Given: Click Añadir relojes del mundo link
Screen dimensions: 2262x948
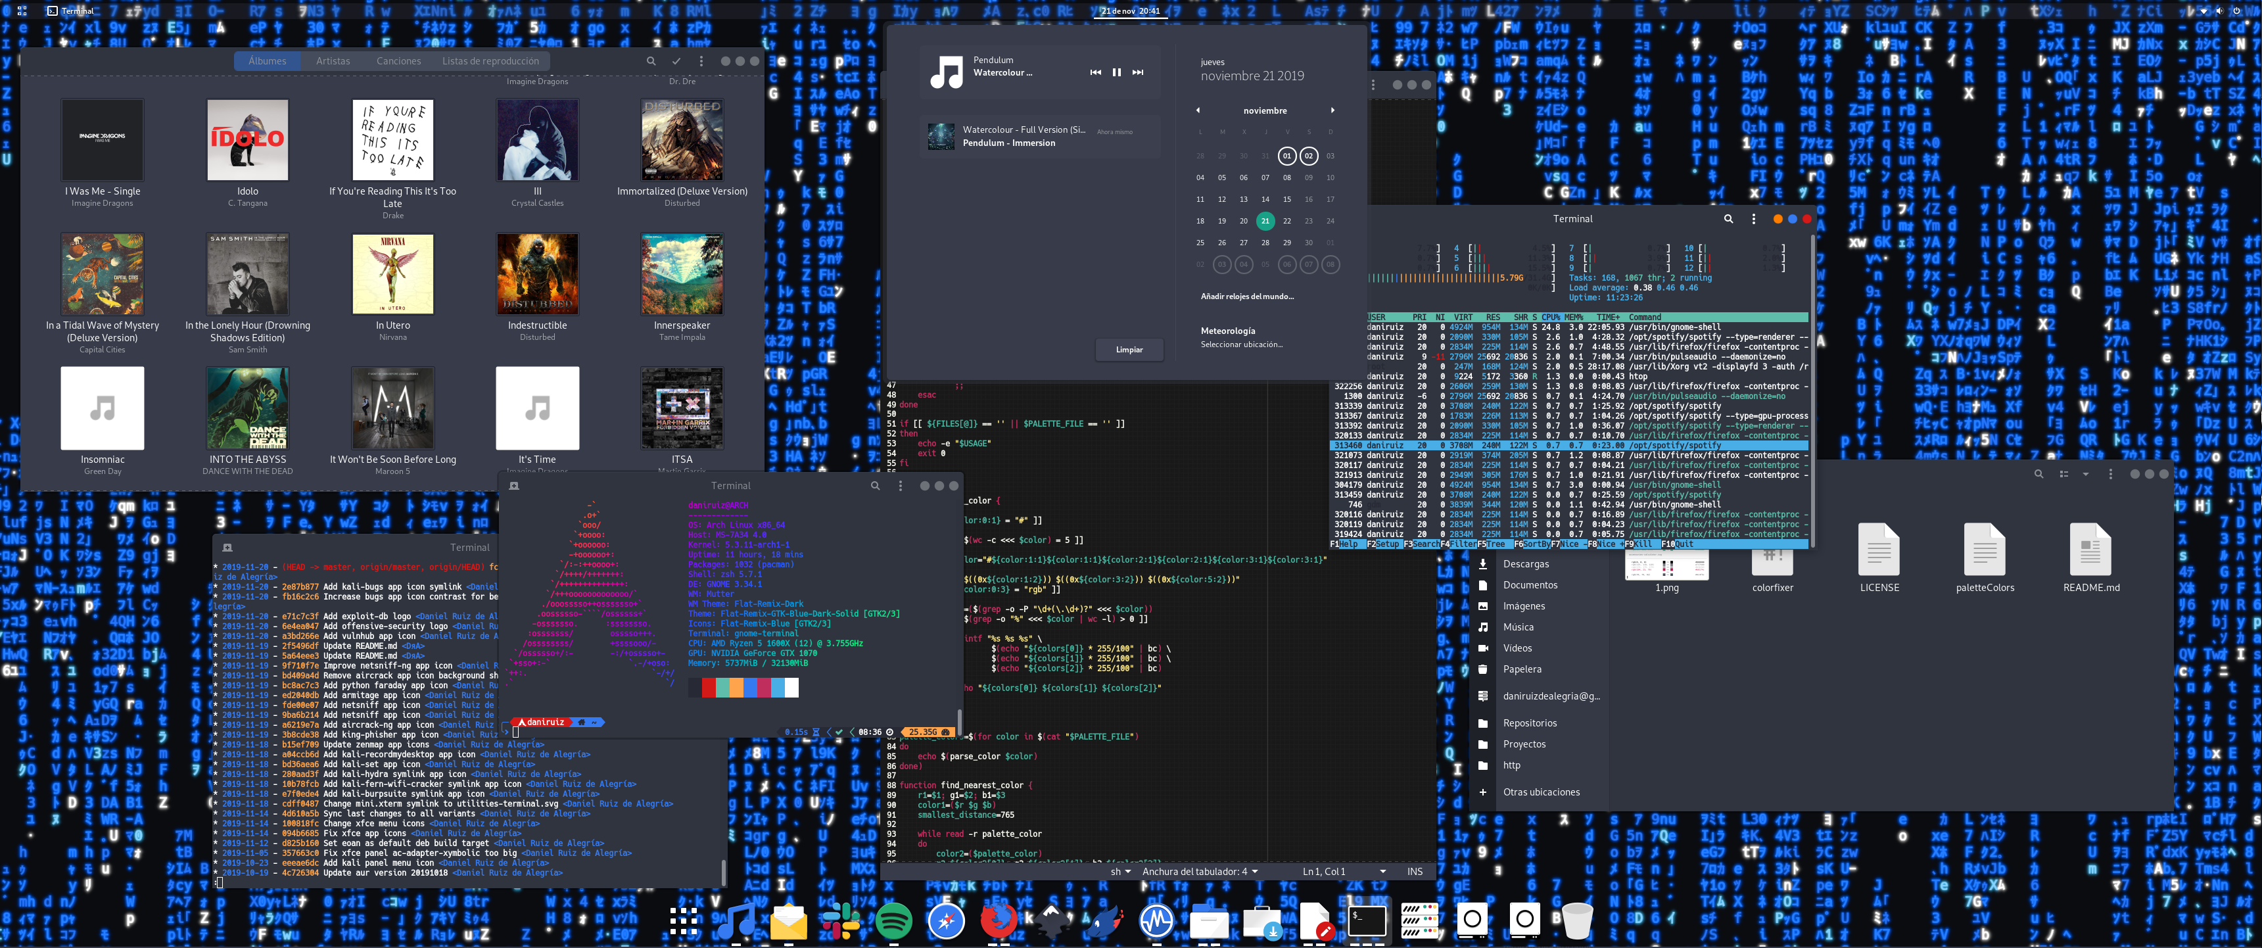Looking at the screenshot, I should [1247, 296].
